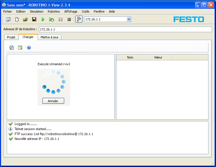This screenshot has height=167, width=216.
Task: Open the Simulation menu
Action: pos(36,11)
